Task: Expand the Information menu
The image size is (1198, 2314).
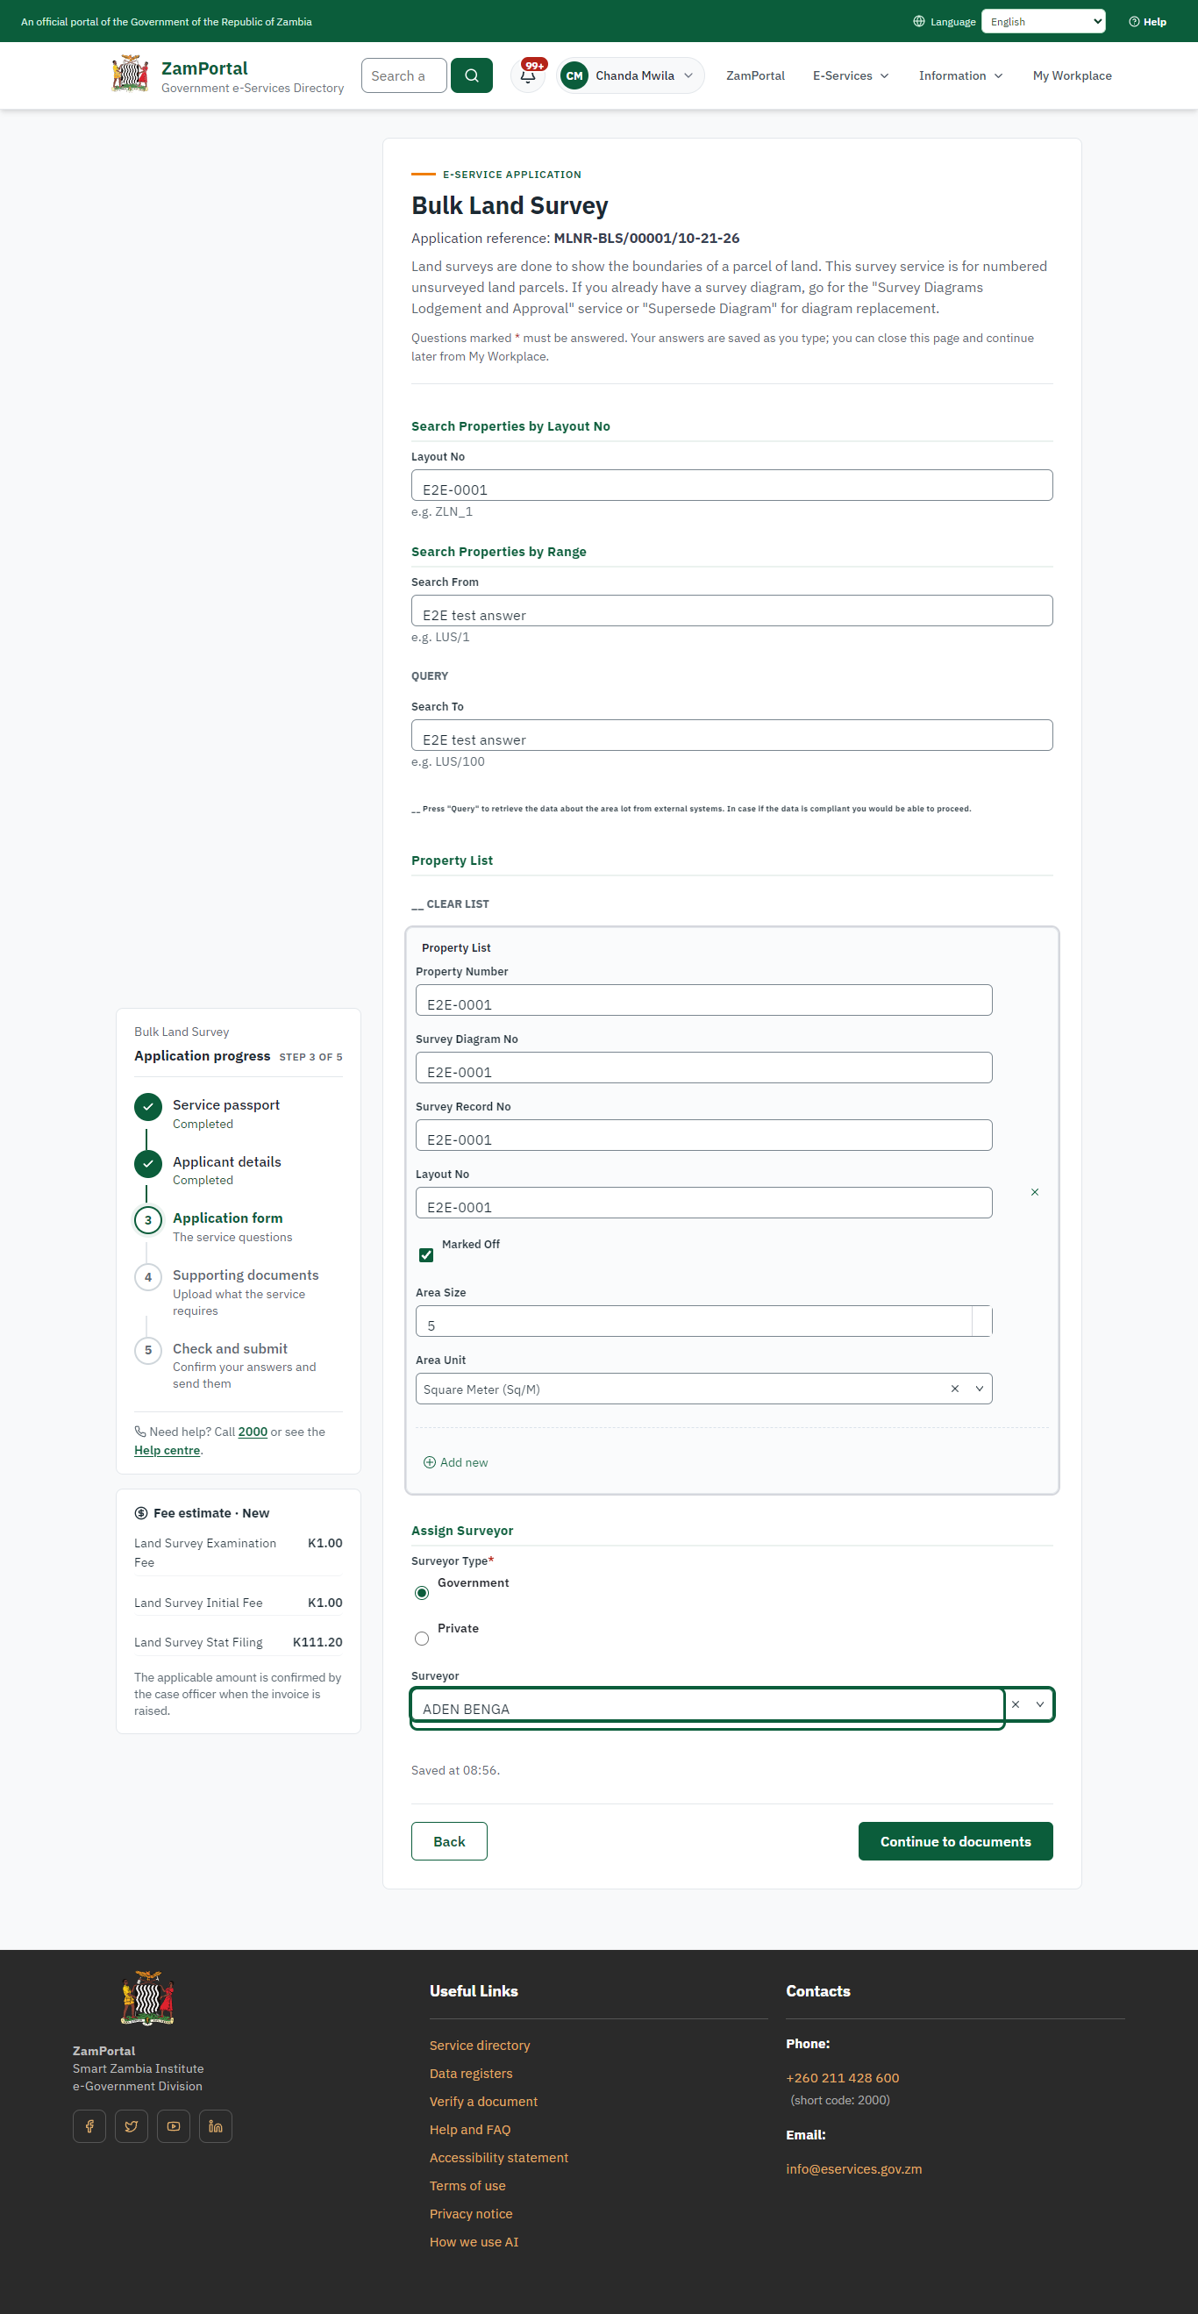Action: pyautogui.click(x=961, y=75)
